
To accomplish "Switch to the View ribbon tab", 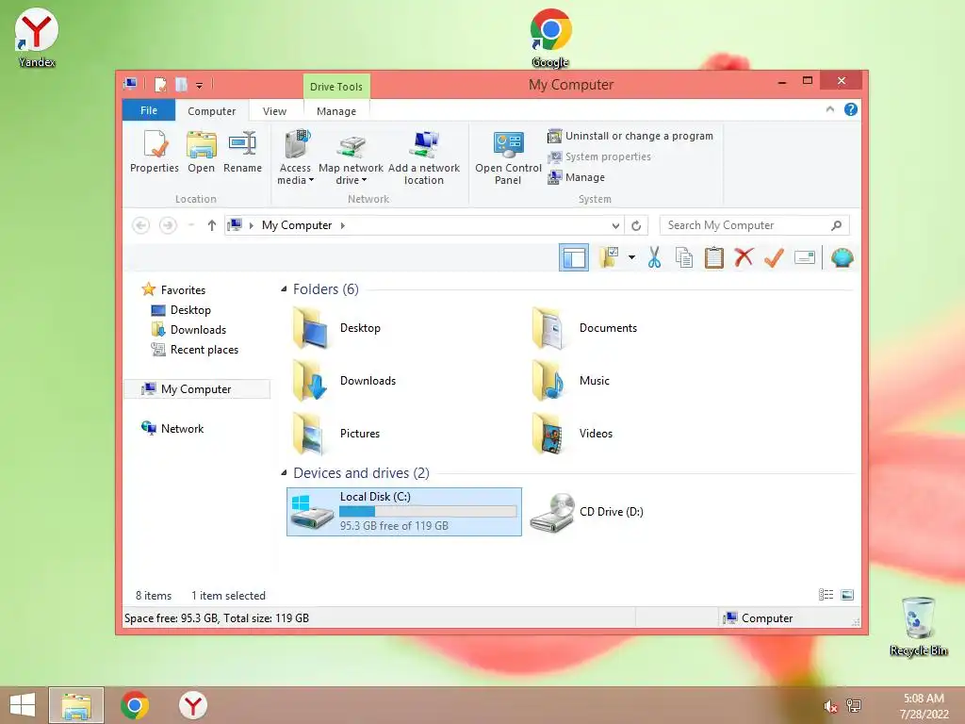I will click(274, 111).
